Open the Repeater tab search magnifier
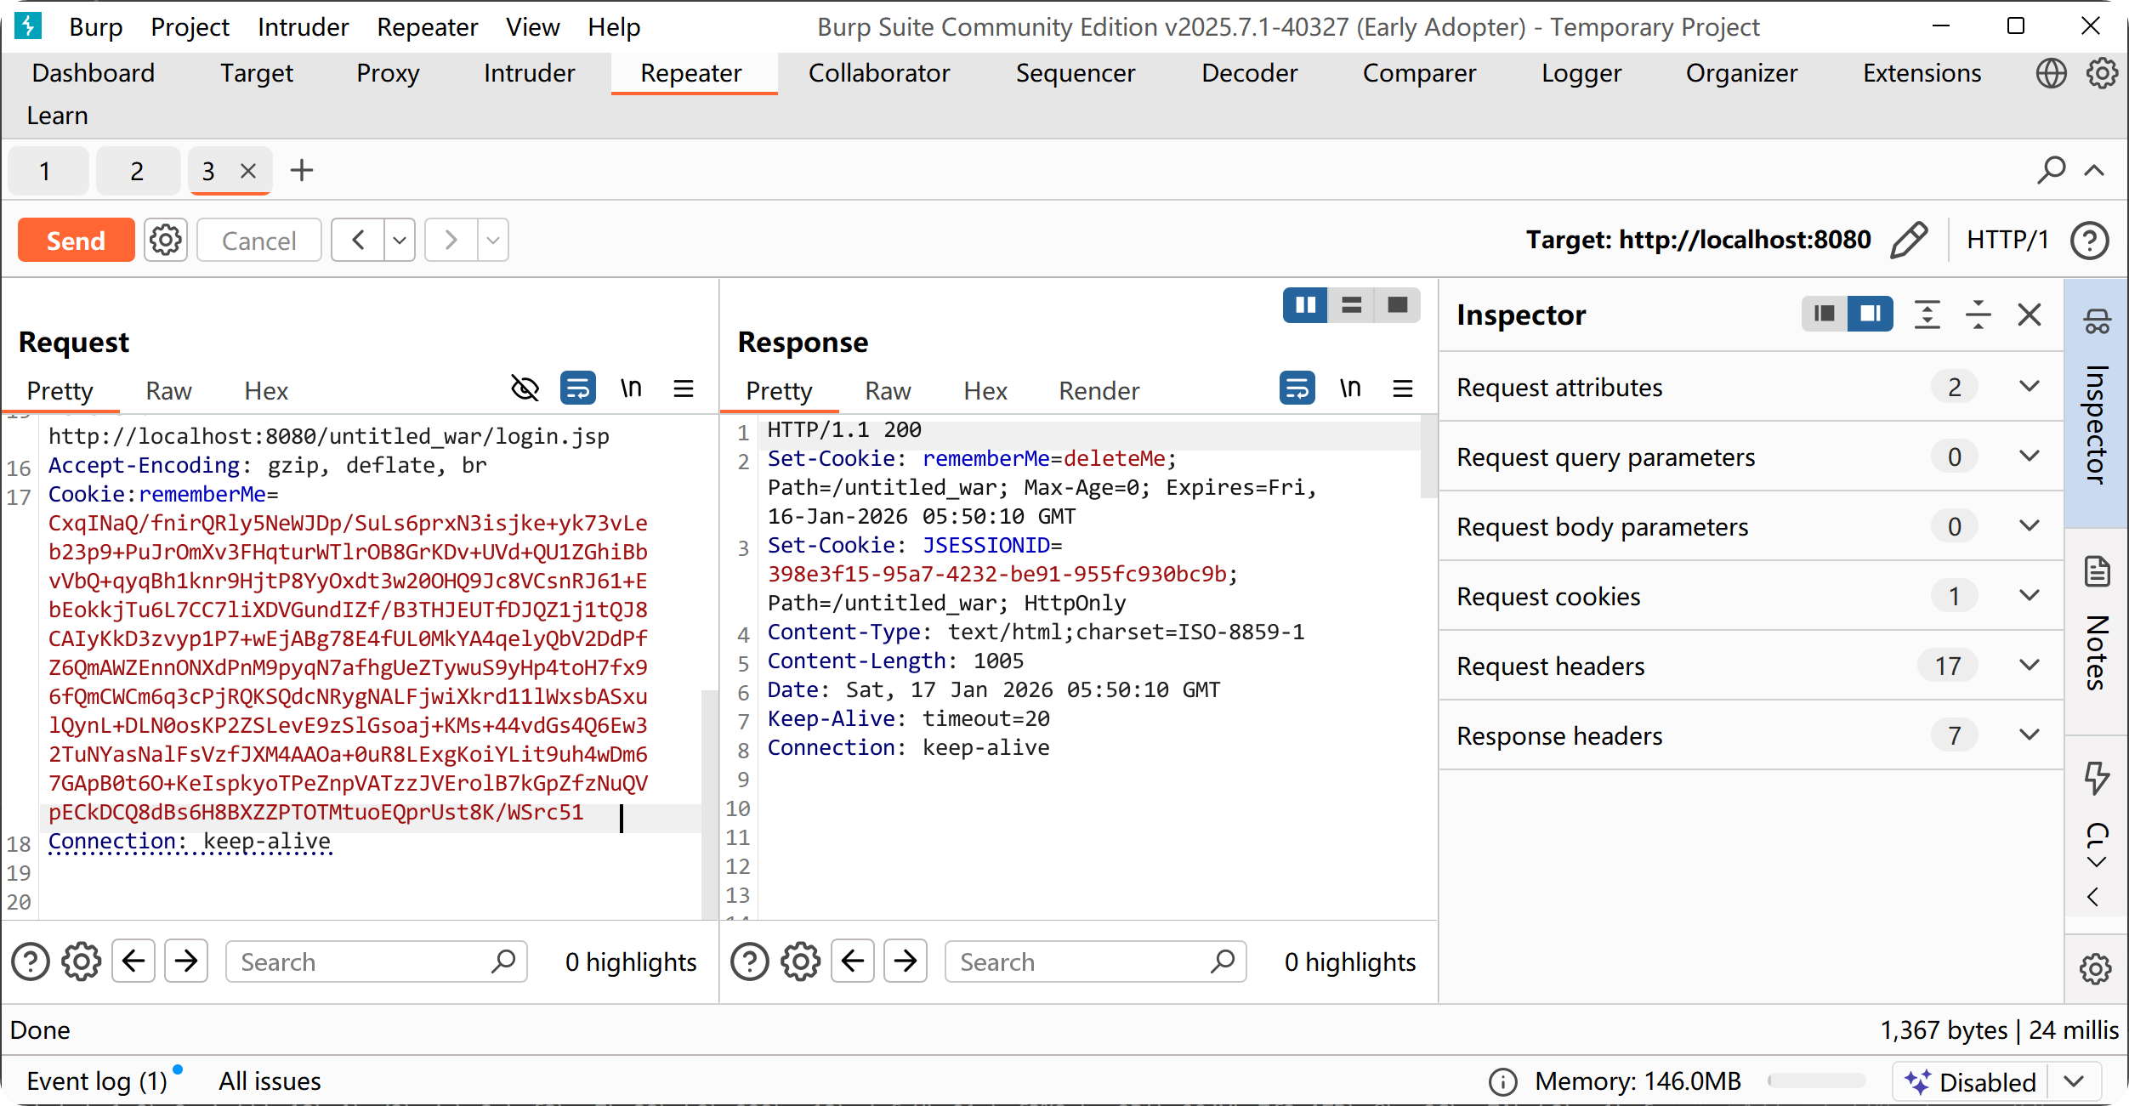 click(2051, 170)
